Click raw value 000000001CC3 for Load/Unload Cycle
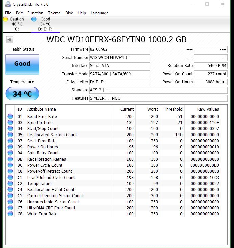This screenshot has height=248, width=234. (205, 178)
